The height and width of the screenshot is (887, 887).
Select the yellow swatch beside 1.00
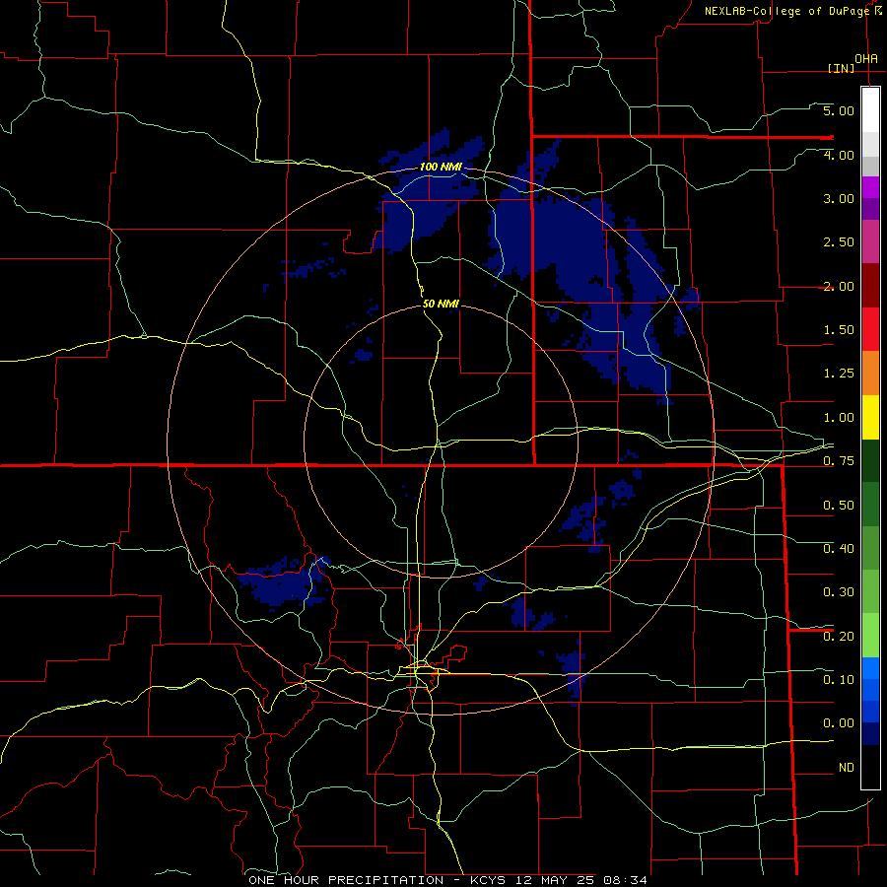tap(870, 417)
